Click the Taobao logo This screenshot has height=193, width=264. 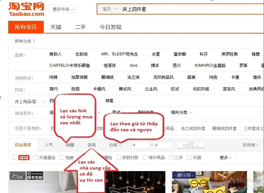click(x=26, y=9)
